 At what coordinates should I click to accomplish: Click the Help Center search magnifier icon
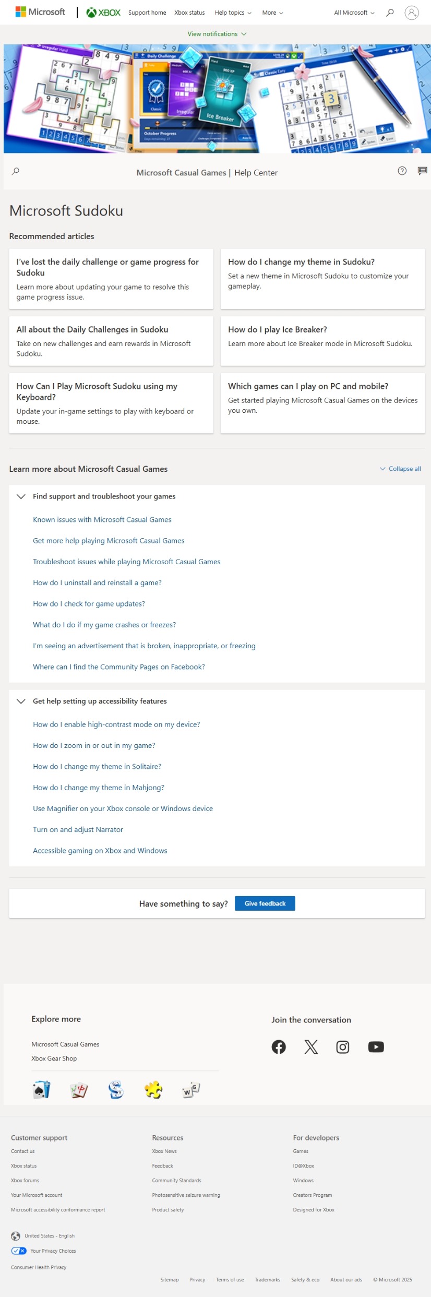point(16,171)
